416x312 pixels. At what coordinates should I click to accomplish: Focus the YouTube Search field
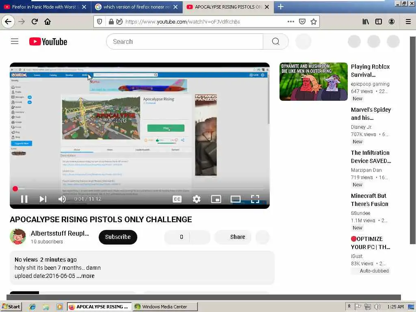click(185, 41)
